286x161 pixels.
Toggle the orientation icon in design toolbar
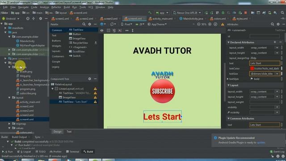click(113, 24)
